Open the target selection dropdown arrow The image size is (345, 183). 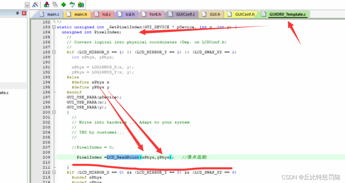27,5
